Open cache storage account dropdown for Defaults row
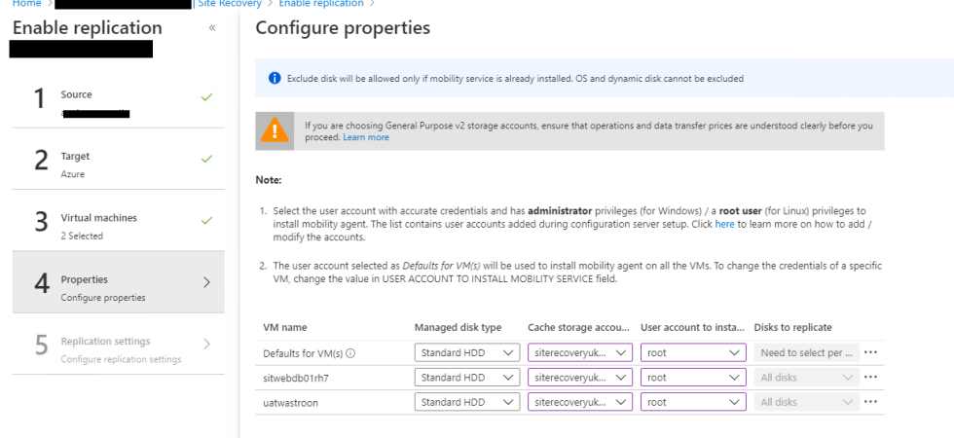This screenshot has width=954, height=438. click(x=580, y=352)
